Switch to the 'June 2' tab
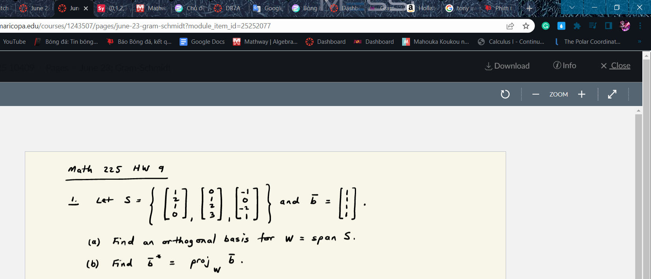 click(x=35, y=8)
